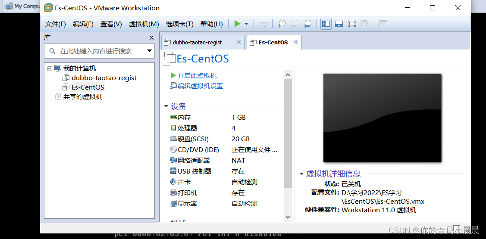Toggle the thumbnail bar view
The width and height of the screenshot is (486, 239).
339,24
